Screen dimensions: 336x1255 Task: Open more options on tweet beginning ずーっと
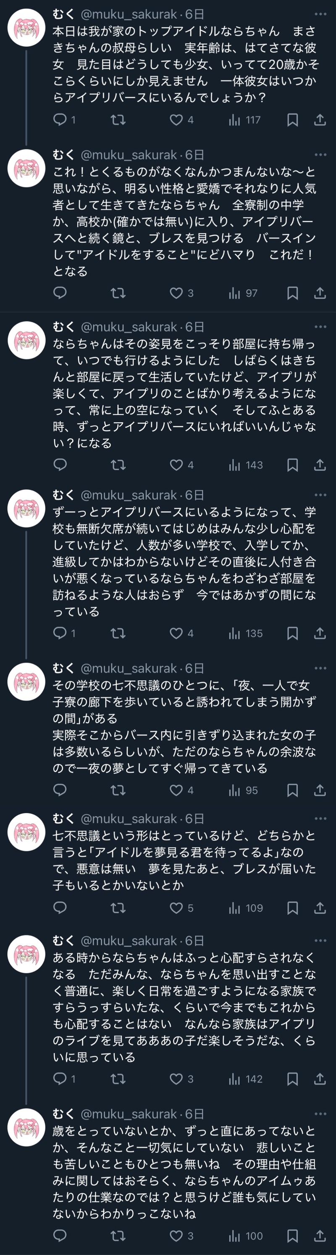click(x=320, y=495)
